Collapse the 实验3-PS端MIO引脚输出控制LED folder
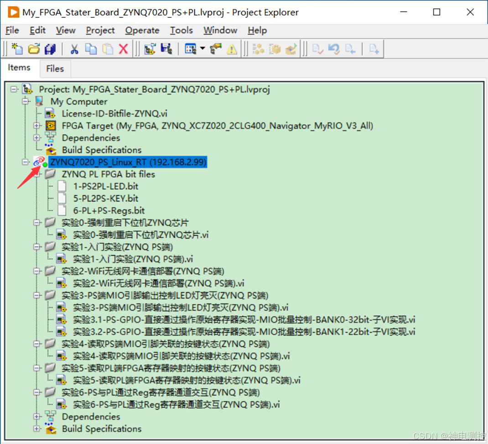The height and width of the screenshot is (444, 488). [x=37, y=295]
